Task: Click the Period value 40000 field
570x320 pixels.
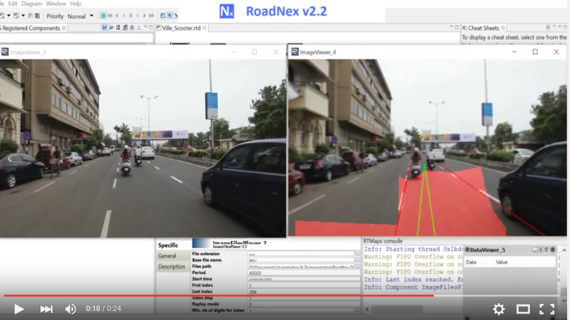Action: point(304,273)
